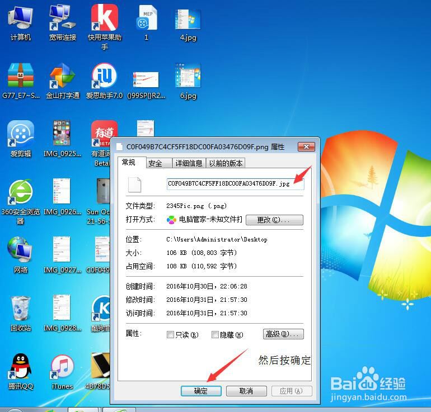Viewport: 431px width, 412px height.
Task: Click the file icon in properties dialog
Action: point(135,184)
